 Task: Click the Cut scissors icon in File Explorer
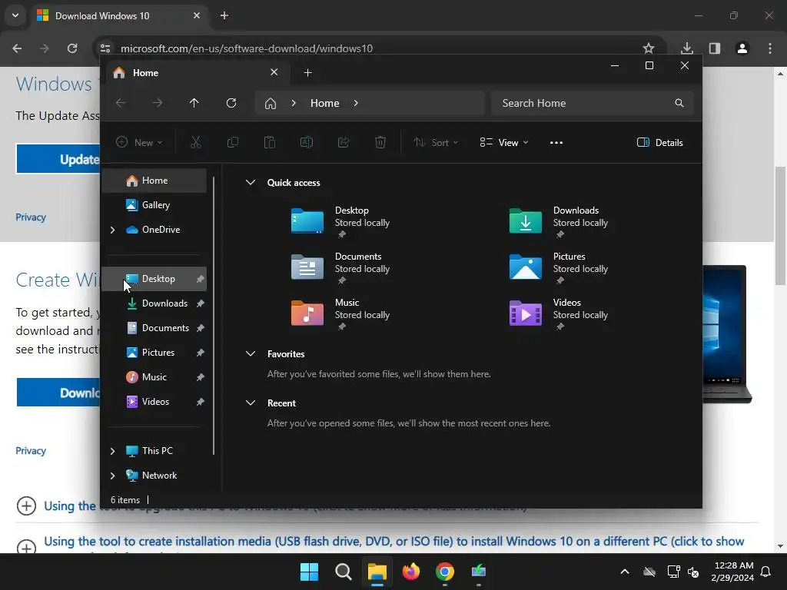pos(196,142)
